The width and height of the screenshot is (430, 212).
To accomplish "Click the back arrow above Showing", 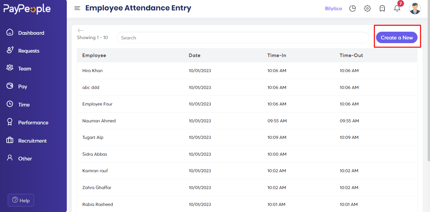I will point(80,30).
